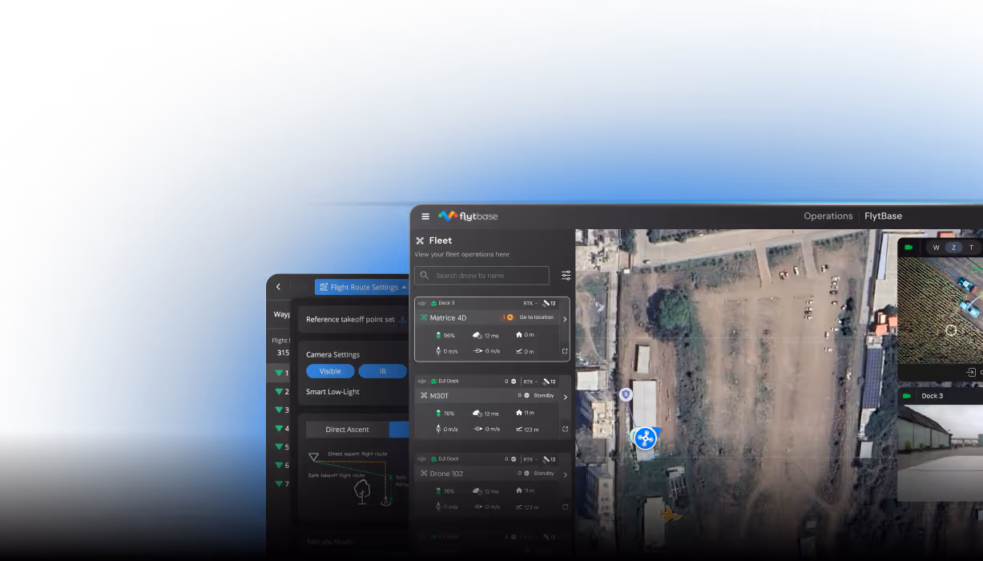Click the Fleet heading drone icon
Viewport: 983px width, 561px height.
tap(420, 240)
